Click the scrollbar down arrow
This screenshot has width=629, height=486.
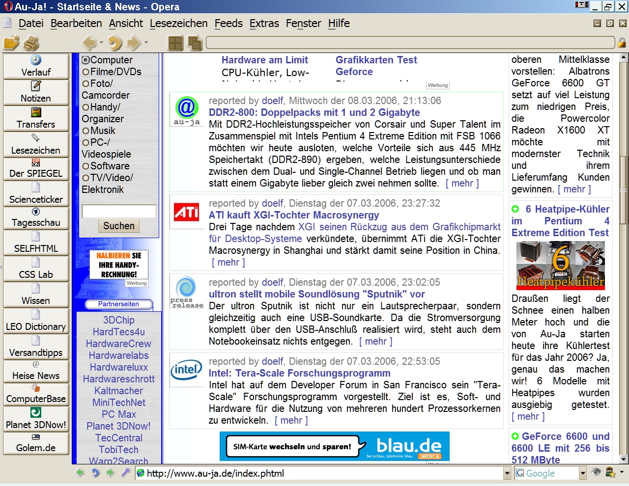(624, 459)
